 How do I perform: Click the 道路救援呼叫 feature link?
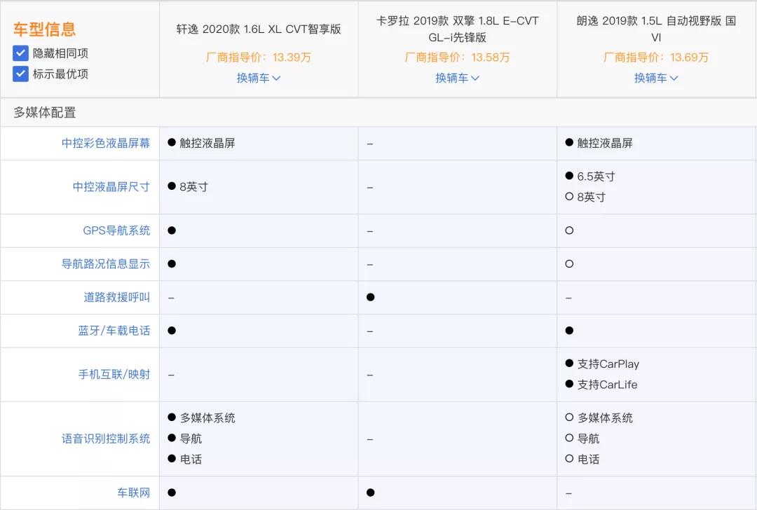[x=117, y=298]
